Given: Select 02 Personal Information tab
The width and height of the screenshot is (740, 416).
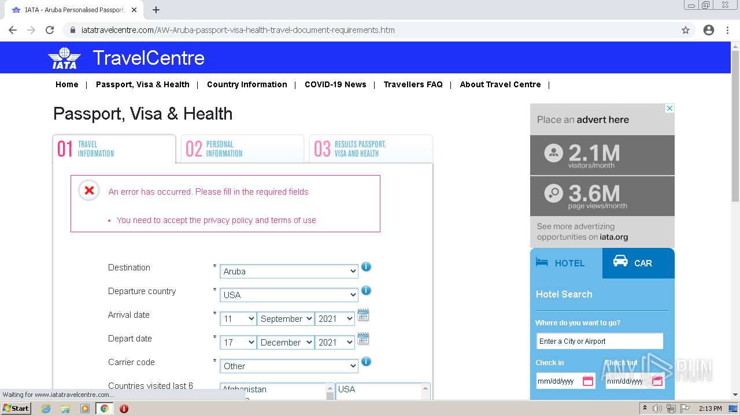Looking at the screenshot, I should (242, 149).
